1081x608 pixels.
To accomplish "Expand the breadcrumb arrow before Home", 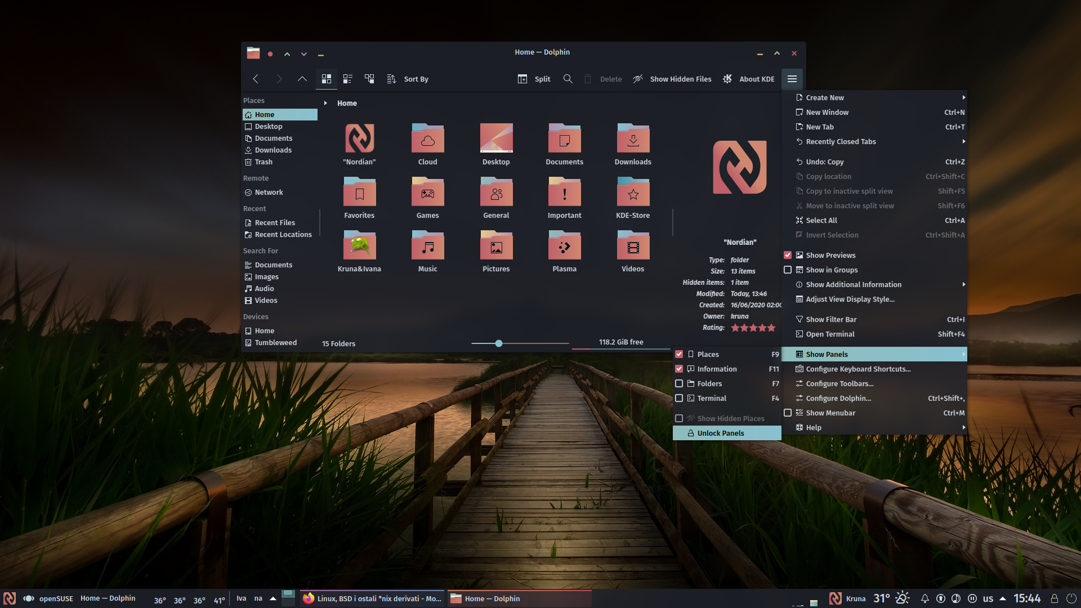I will pos(325,103).
